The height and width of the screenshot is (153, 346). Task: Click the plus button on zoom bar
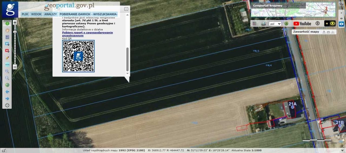point(15,23)
